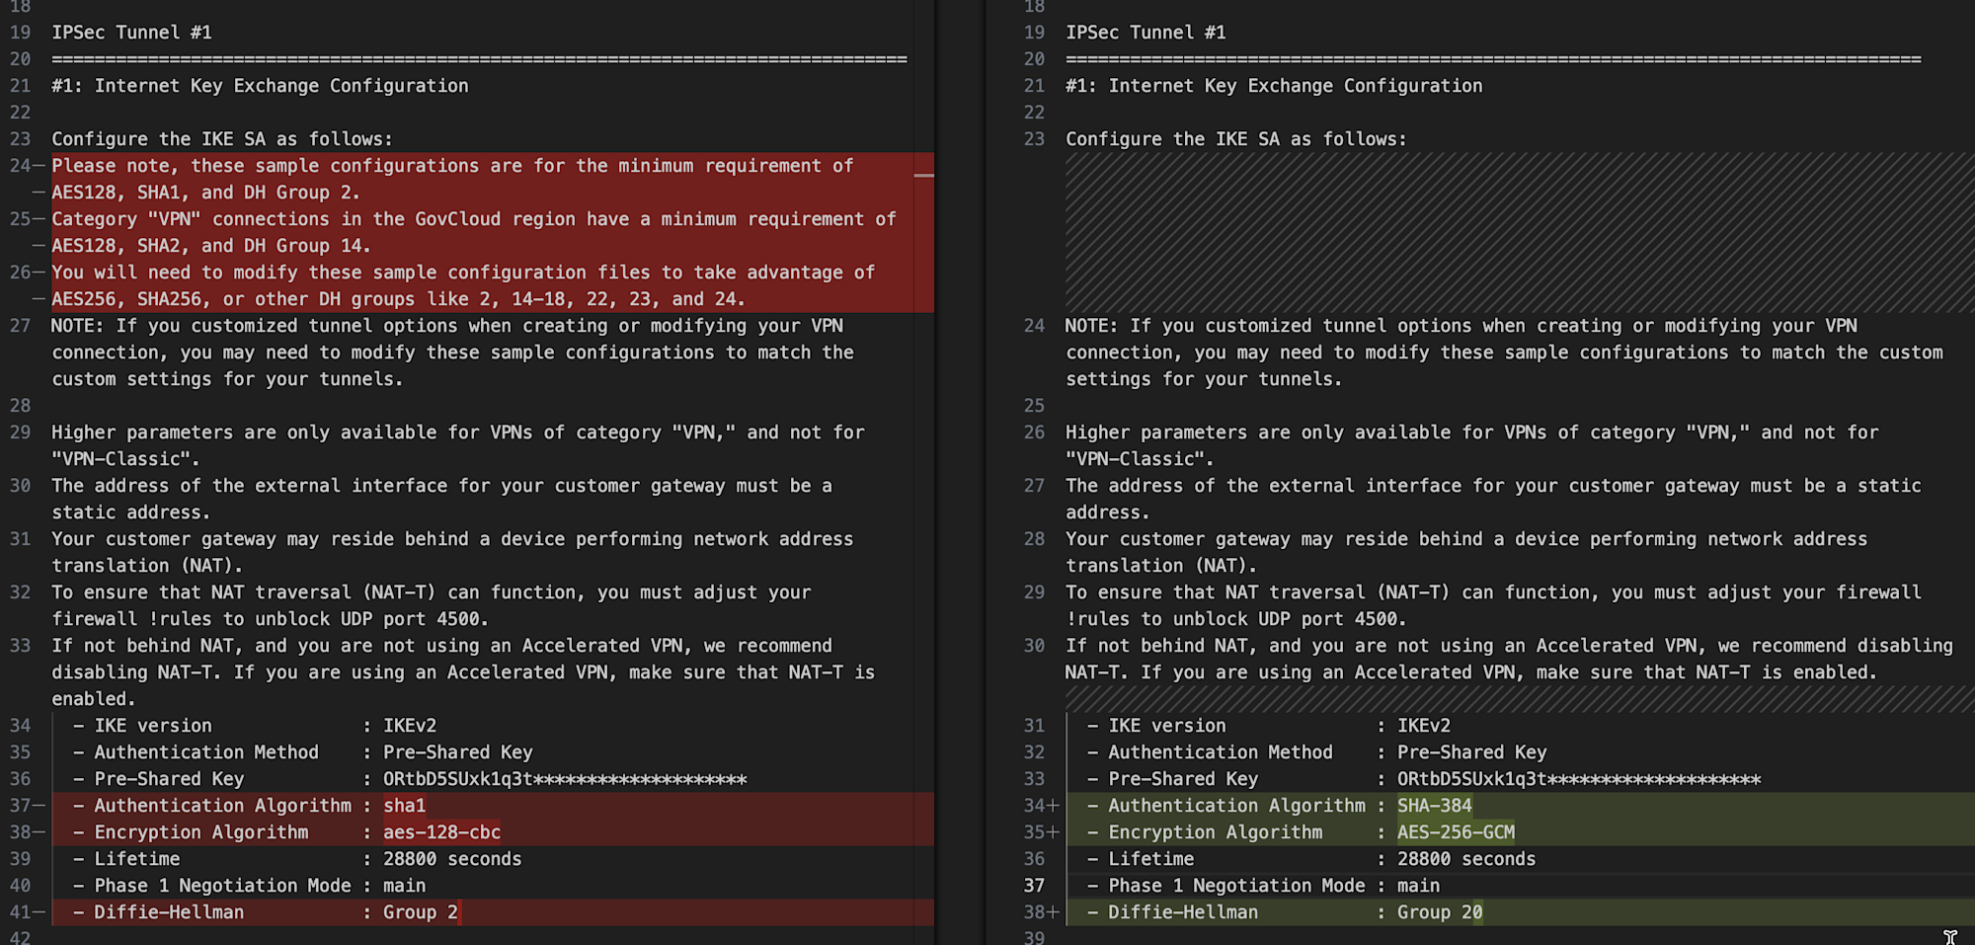Click the plus marker on right line 38
The height and width of the screenshot is (945, 1975).
click(1054, 912)
